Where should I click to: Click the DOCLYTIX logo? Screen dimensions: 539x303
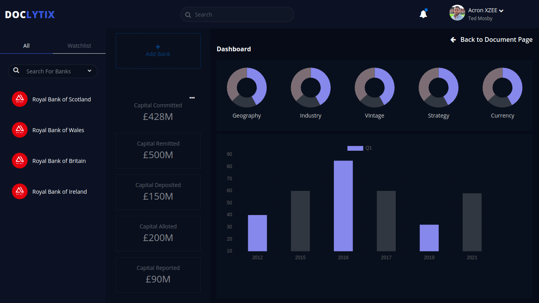point(30,15)
